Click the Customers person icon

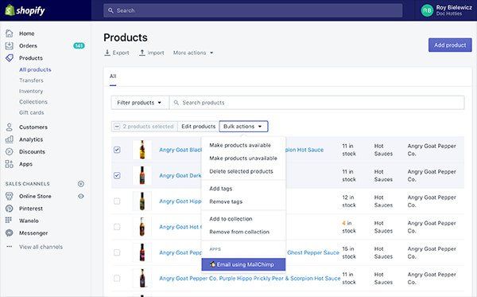[x=10, y=127]
